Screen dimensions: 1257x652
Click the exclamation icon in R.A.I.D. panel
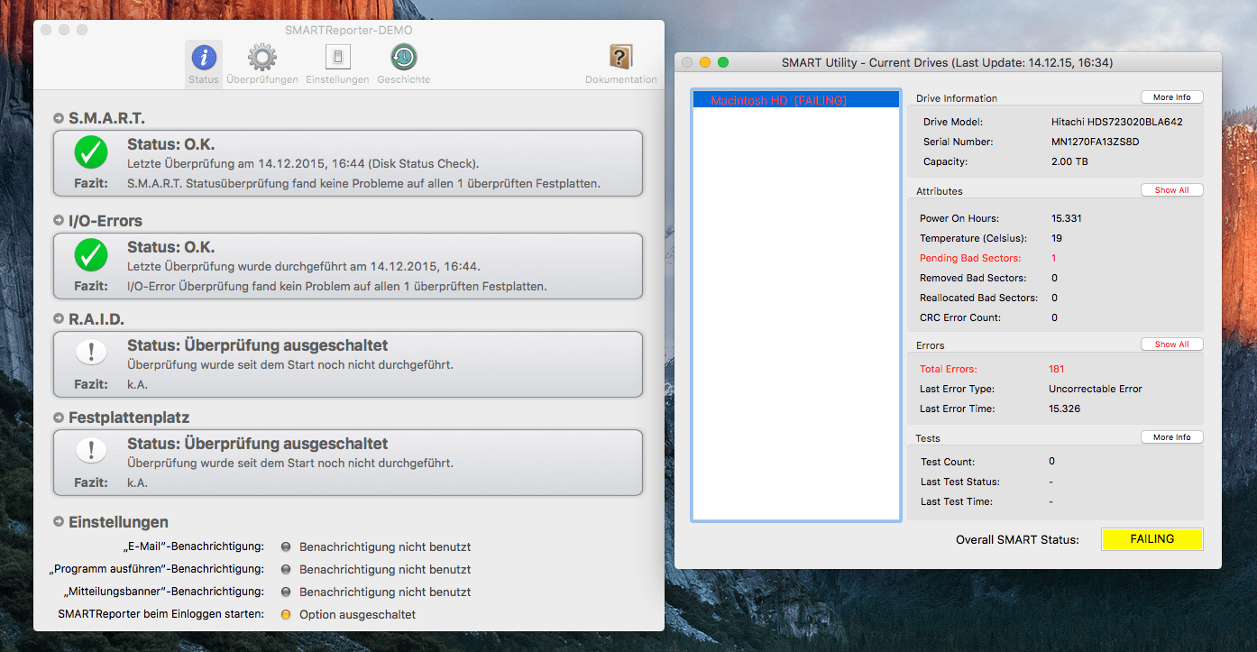(91, 353)
